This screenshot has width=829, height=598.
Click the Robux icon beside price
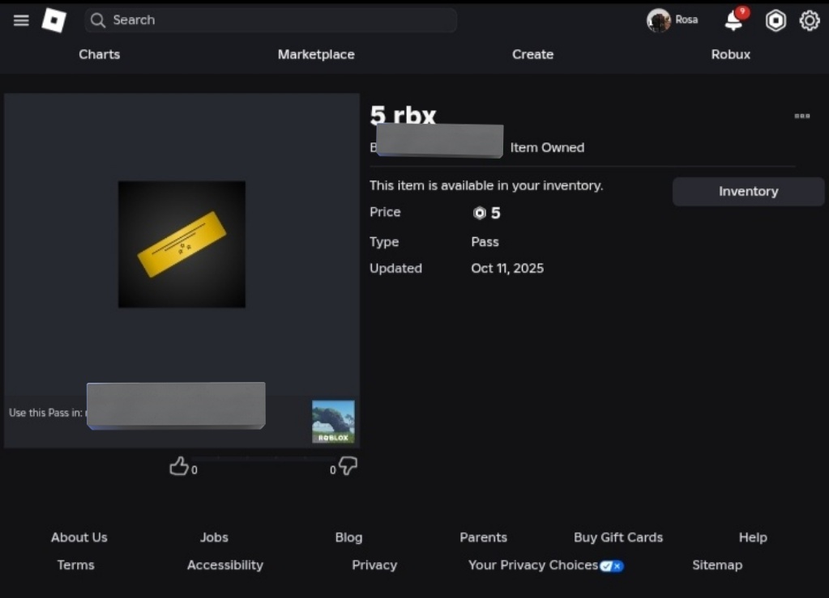479,213
